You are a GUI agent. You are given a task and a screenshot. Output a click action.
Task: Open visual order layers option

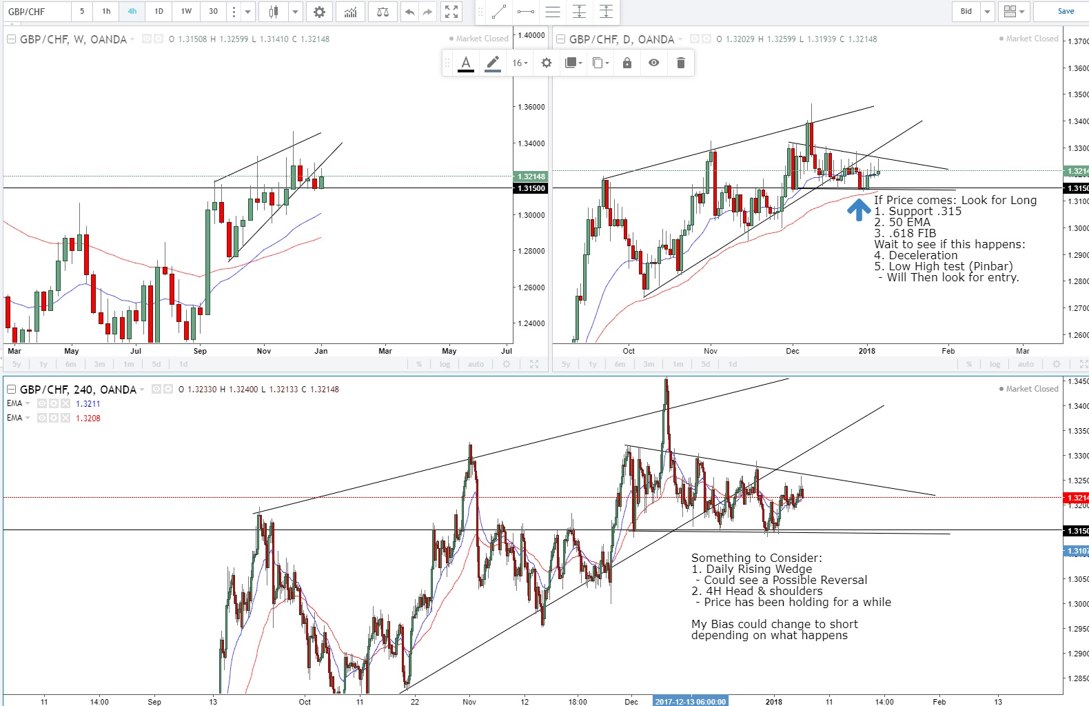(573, 63)
